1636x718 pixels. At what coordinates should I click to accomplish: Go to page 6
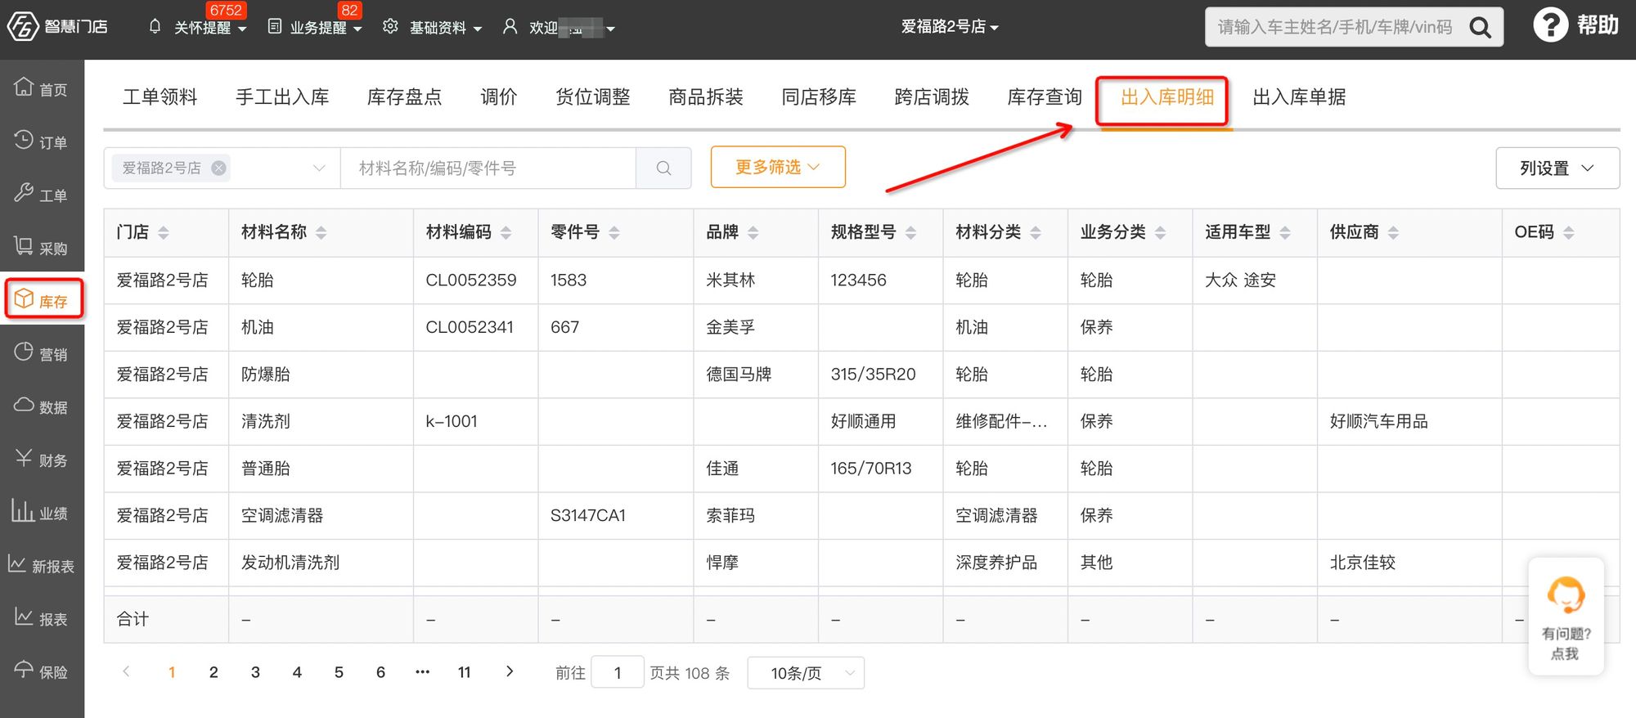click(380, 672)
